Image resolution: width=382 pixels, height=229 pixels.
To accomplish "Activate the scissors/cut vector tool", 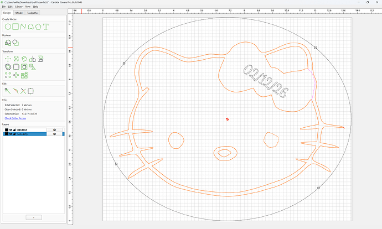I will (x=23, y=91).
